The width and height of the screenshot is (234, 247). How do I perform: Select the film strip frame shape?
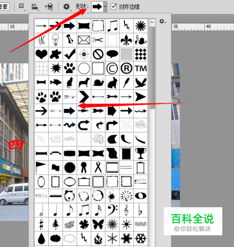coord(112,167)
